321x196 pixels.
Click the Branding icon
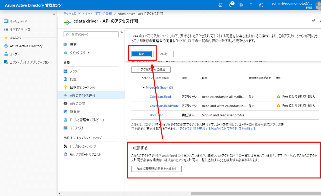pyautogui.click(x=66, y=71)
